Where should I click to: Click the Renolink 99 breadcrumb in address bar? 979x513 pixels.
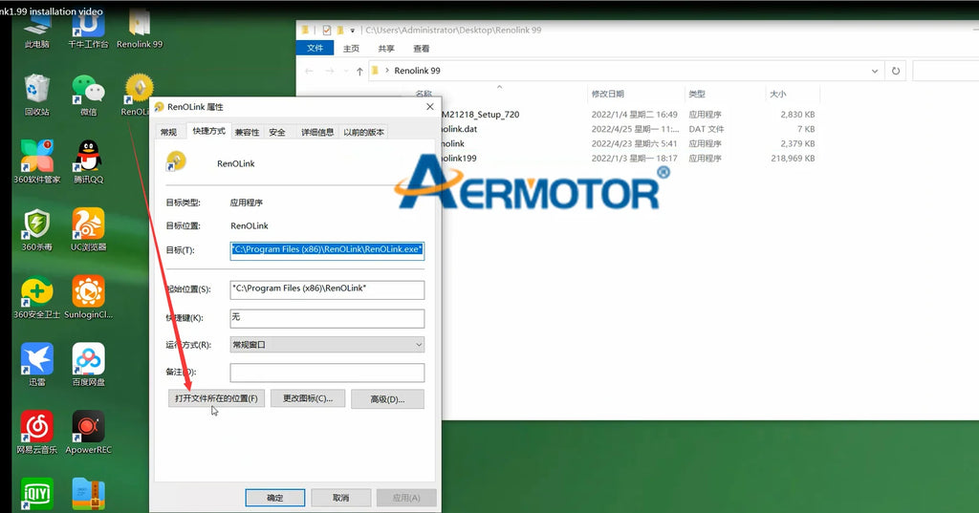click(417, 71)
